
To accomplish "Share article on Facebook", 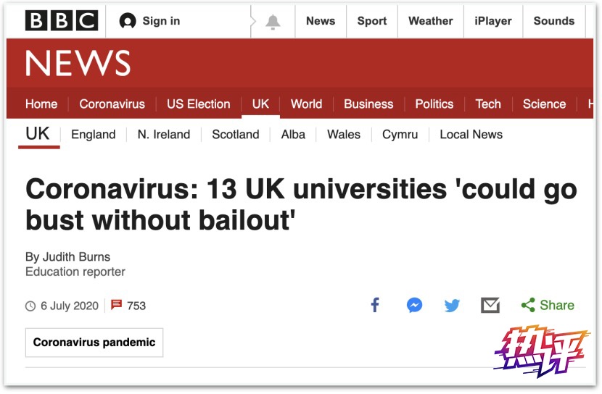I will pos(375,305).
